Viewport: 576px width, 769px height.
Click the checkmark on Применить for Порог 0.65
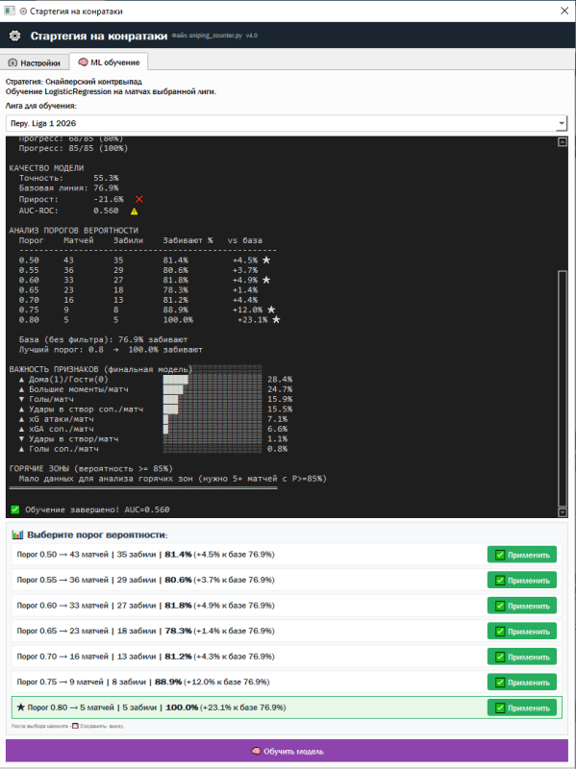[500, 632]
